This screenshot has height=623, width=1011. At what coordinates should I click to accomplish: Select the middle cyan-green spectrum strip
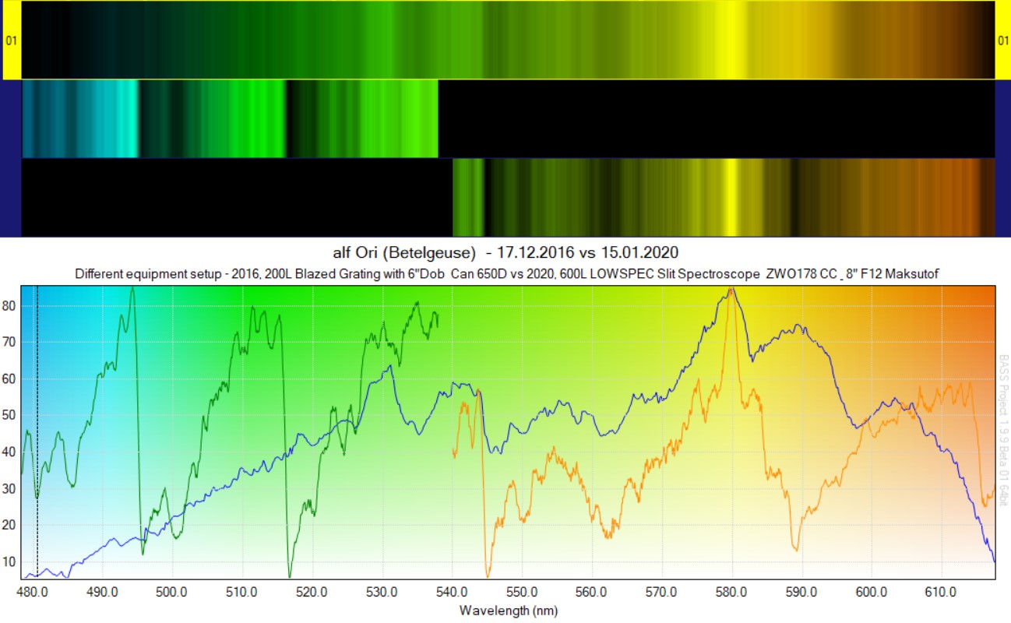tap(230, 119)
